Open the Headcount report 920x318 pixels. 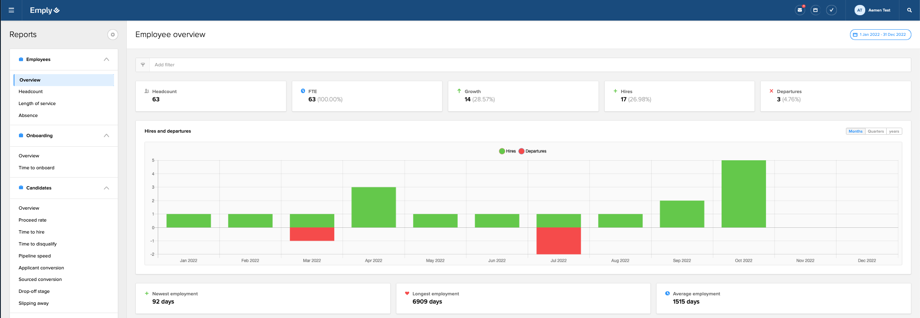pyautogui.click(x=30, y=91)
